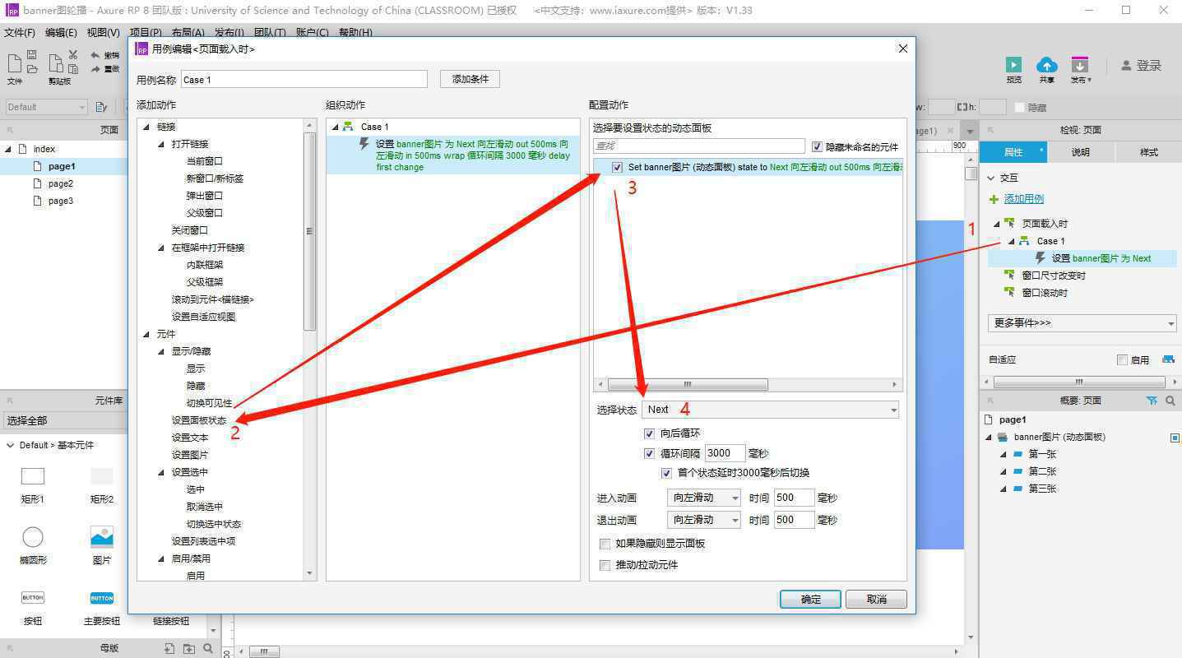Toggle the 隐藏 checkbox in toolbar
This screenshot has width=1182, height=658.
[1020, 108]
